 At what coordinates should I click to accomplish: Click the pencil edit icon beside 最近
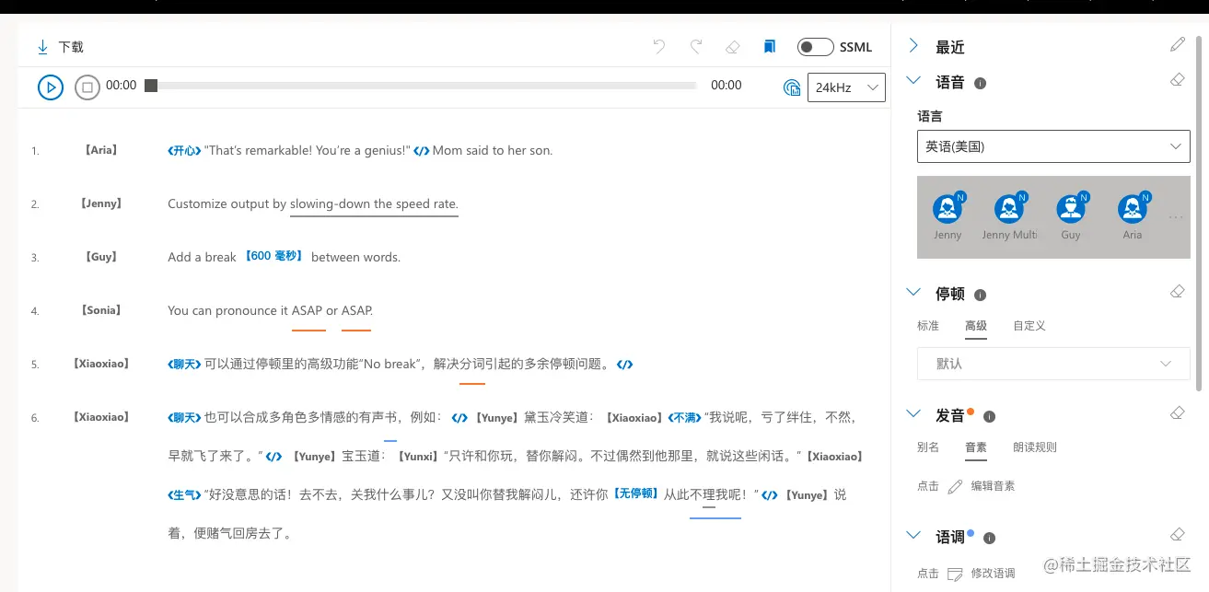1178,44
